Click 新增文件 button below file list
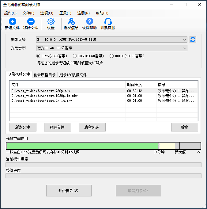Screen dimensions: 207x209 click(23, 127)
